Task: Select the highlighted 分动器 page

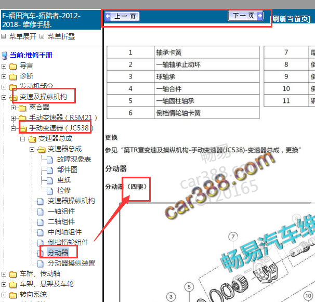Action: pos(58,253)
